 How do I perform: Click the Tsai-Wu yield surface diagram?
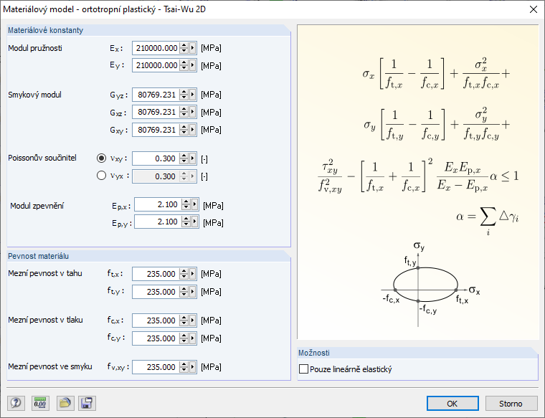(x=431, y=285)
